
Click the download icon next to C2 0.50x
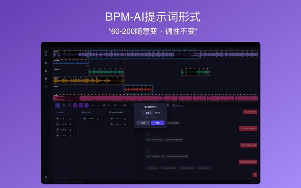tap(125, 118)
